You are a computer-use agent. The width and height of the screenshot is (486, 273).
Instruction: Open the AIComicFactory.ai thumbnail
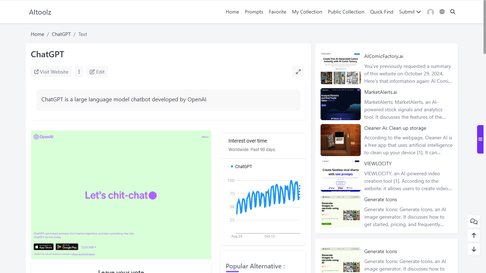coord(340,68)
